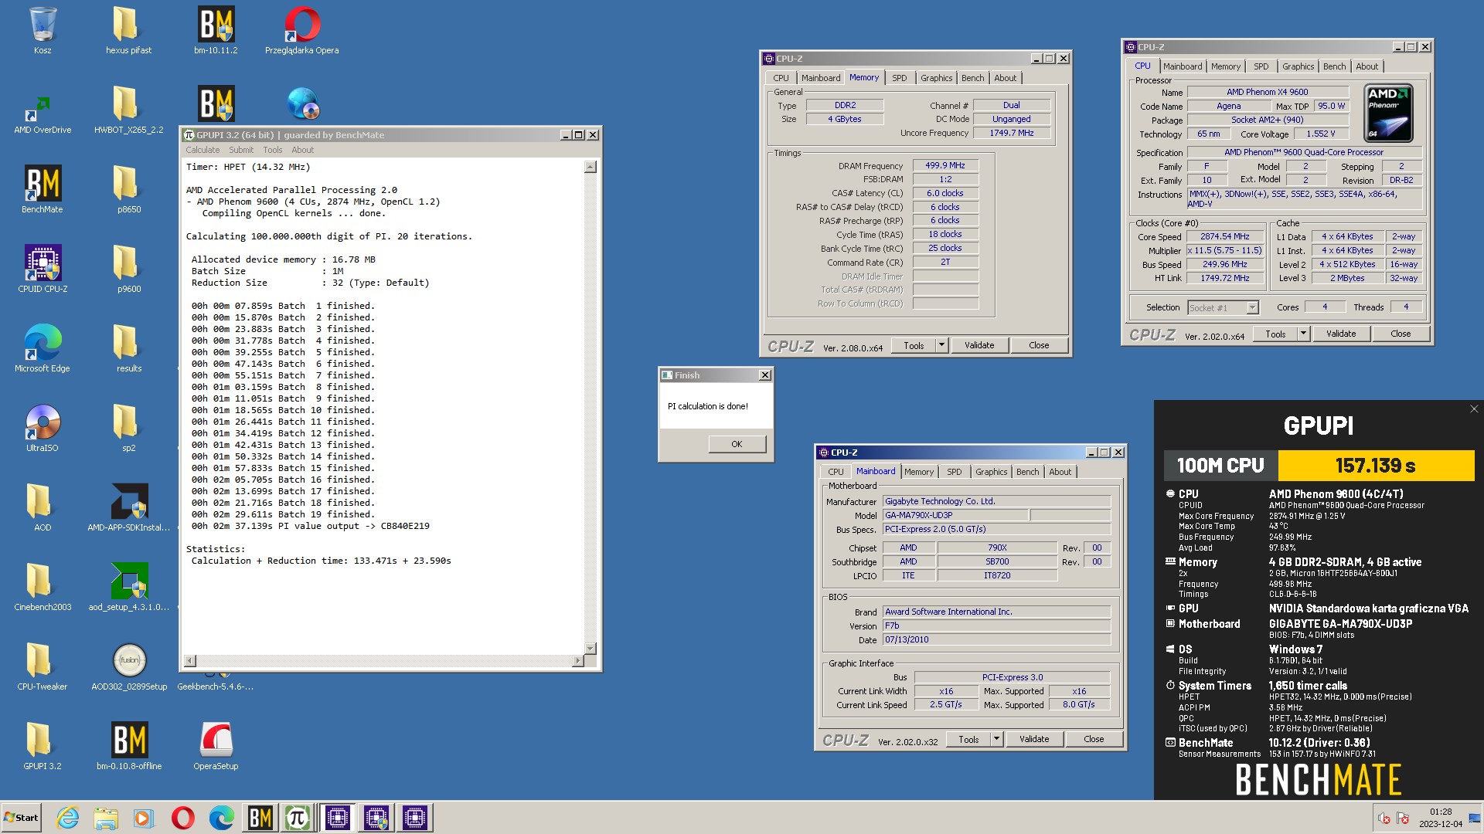Click the system tray clock

[1440, 818]
